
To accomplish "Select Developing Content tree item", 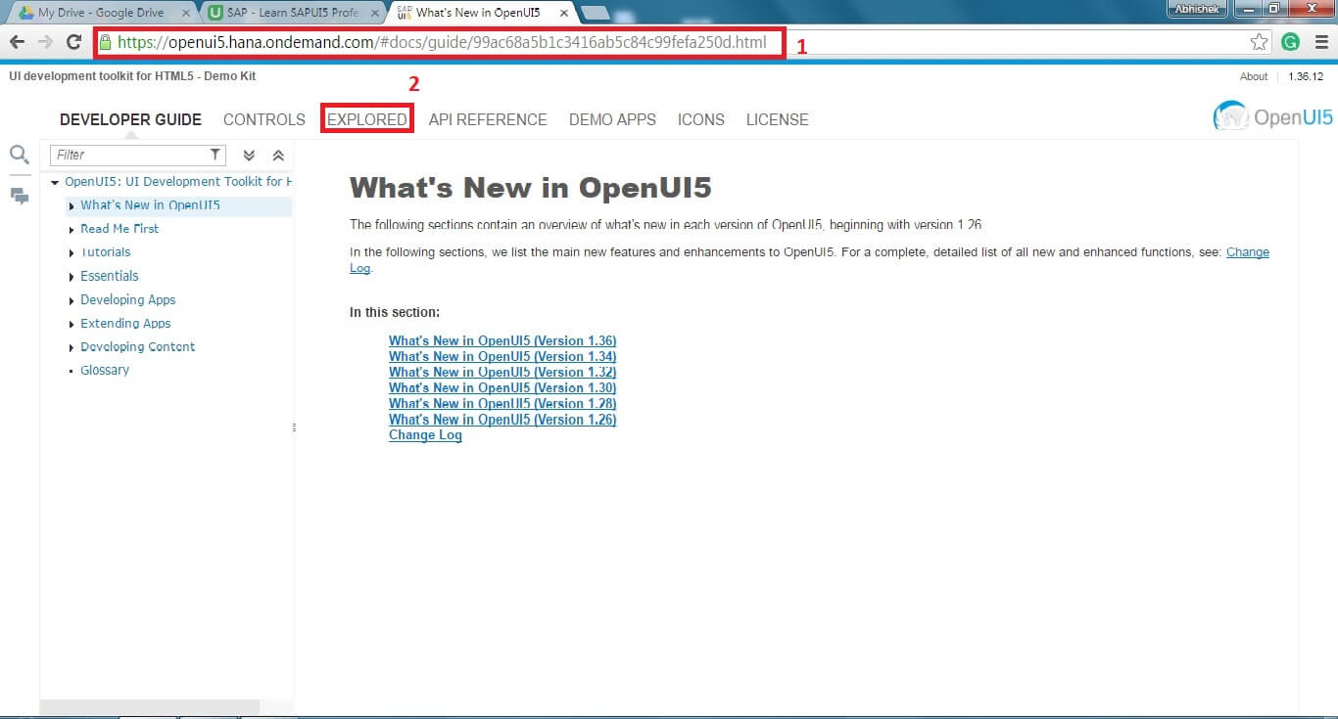I will tap(138, 346).
